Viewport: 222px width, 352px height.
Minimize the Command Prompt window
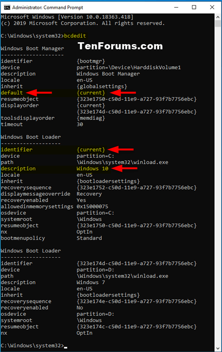(x=176, y=7)
